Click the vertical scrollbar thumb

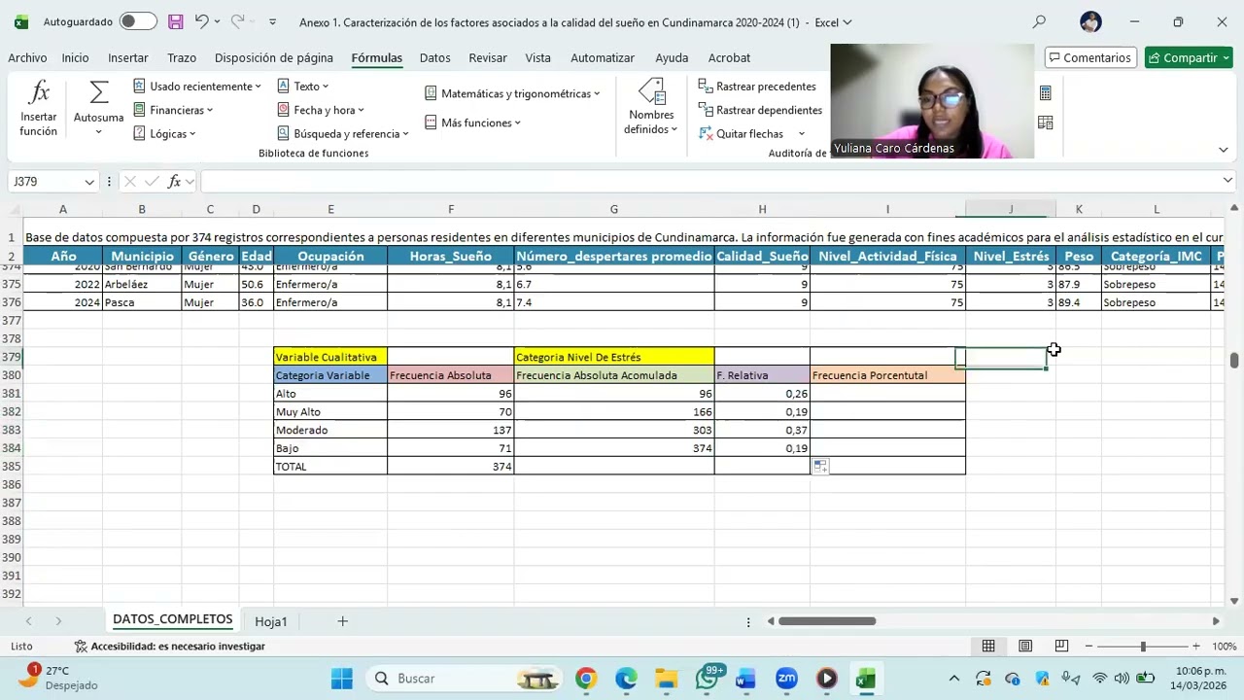1234,361
